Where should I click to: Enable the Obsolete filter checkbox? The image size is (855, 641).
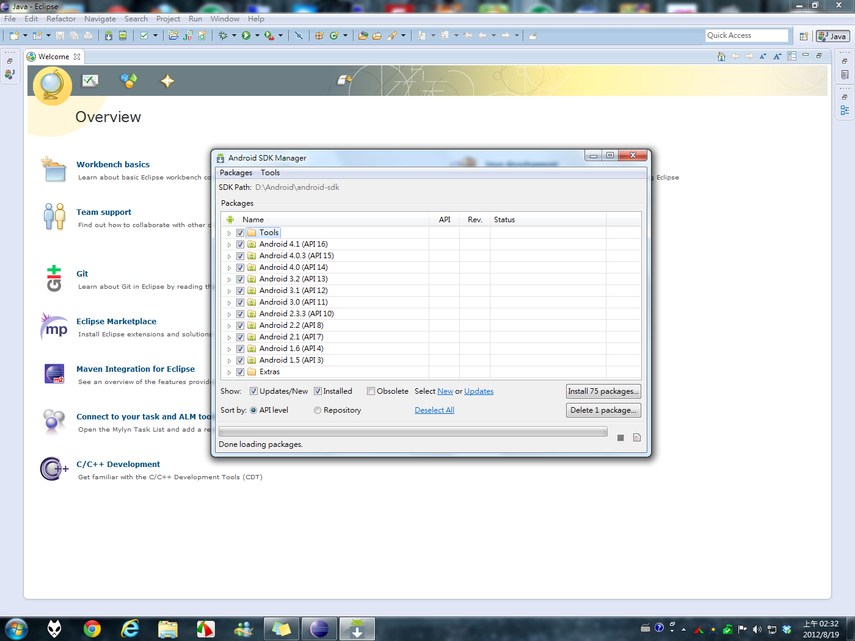click(x=371, y=391)
